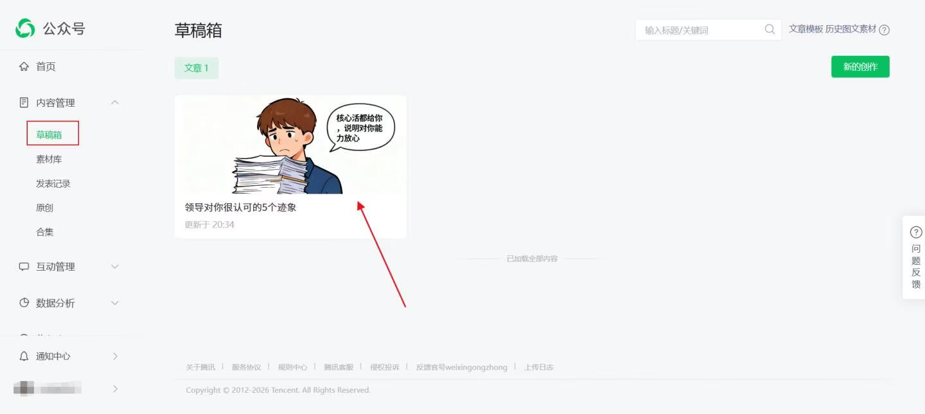Expand the 互动管理 section chevron

click(x=115, y=266)
